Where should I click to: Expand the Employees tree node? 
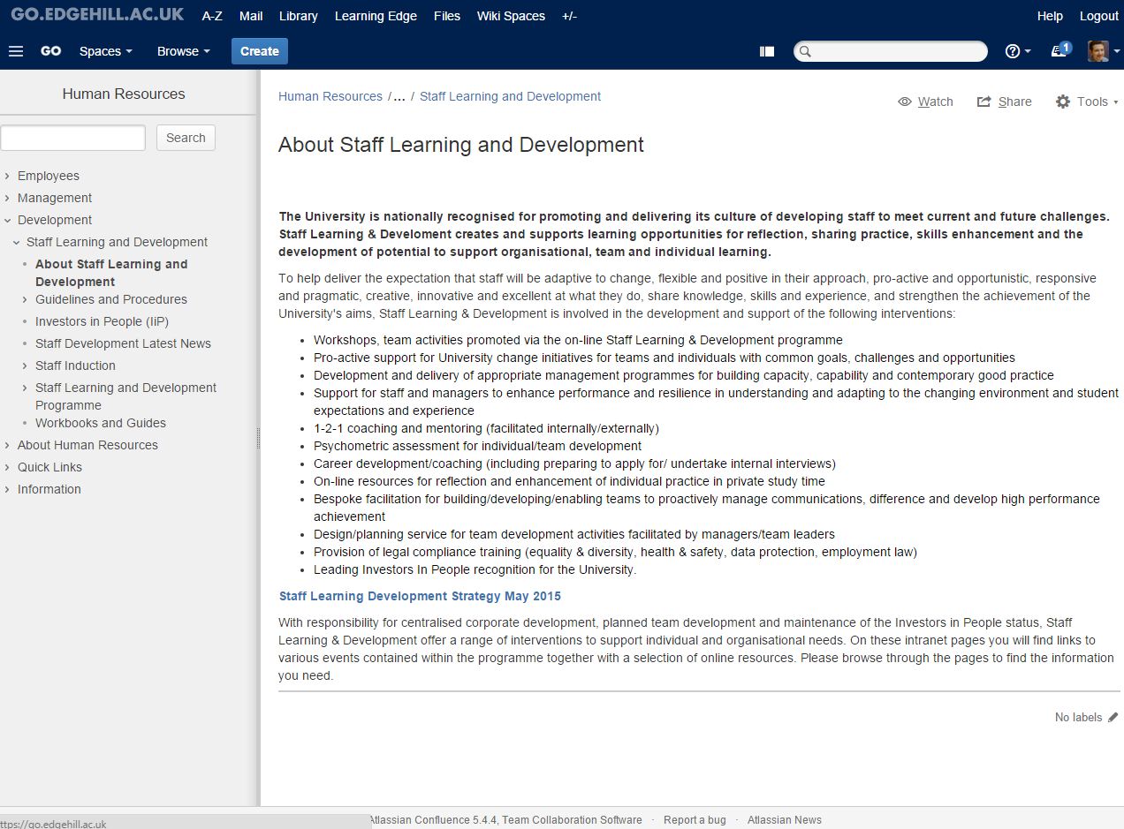coord(7,176)
